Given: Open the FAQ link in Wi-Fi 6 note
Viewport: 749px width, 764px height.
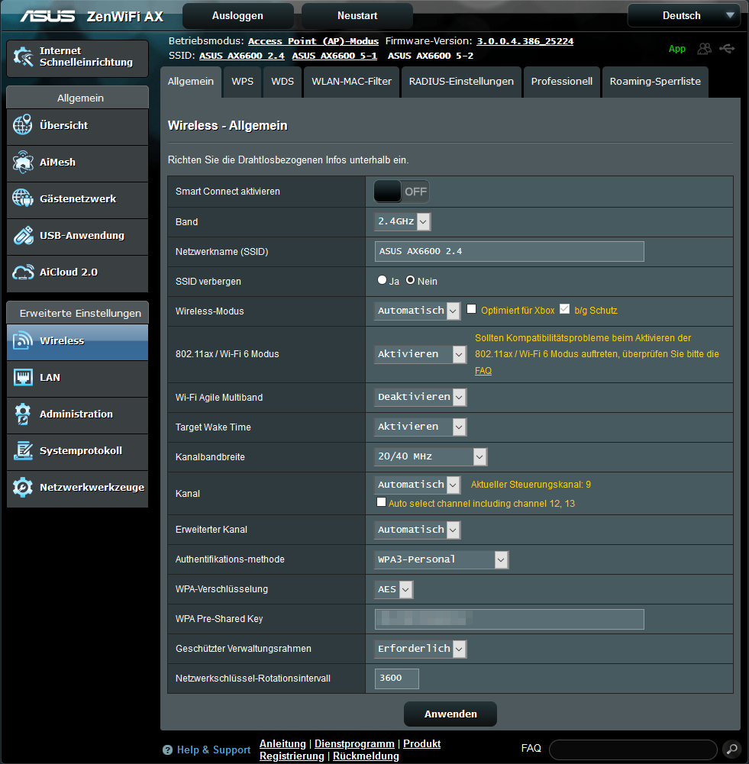Looking at the screenshot, I should 483,371.
